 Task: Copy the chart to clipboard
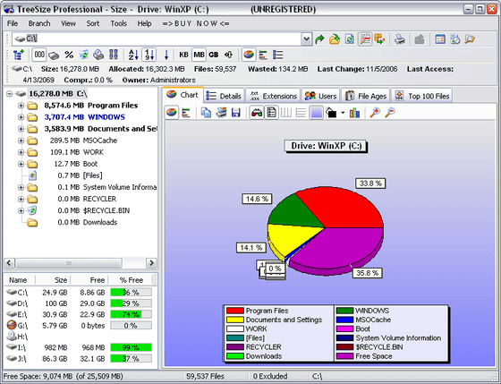pos(206,113)
